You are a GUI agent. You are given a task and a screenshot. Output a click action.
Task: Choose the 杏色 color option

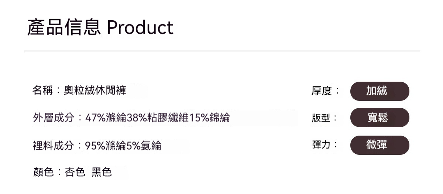75,172
